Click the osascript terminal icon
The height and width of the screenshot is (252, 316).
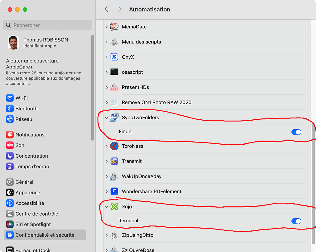(114, 72)
